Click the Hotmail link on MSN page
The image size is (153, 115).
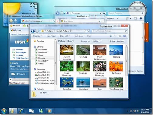tap(19, 49)
